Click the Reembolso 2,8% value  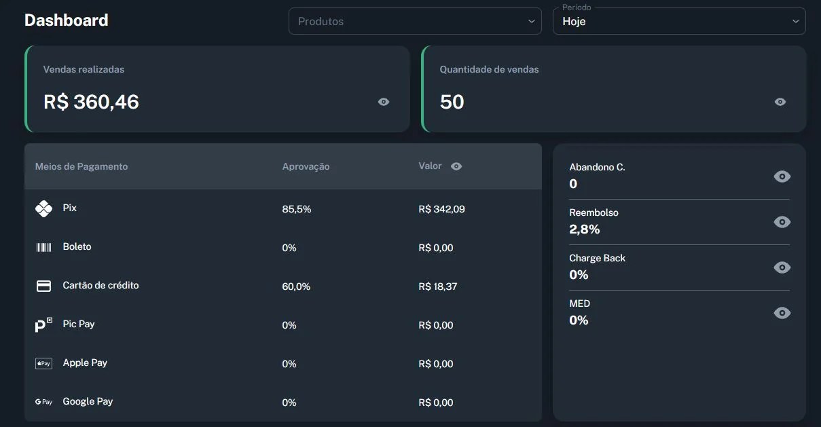[x=585, y=229]
